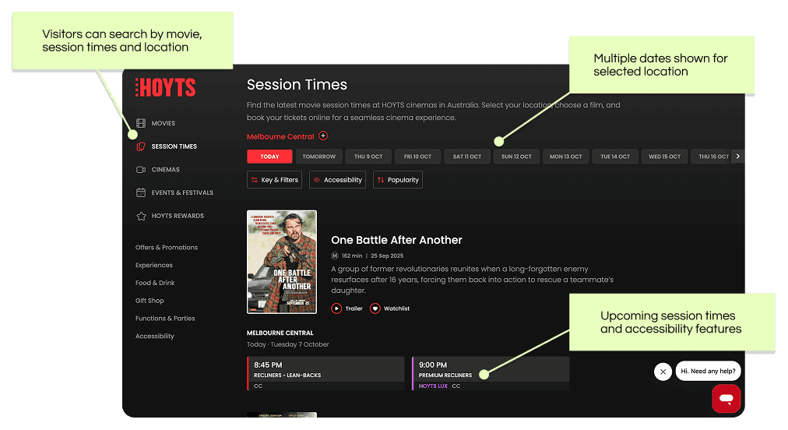Screen dimensions: 788x430
Task: Select the TUE 14 OCT tab
Action: tap(615, 157)
